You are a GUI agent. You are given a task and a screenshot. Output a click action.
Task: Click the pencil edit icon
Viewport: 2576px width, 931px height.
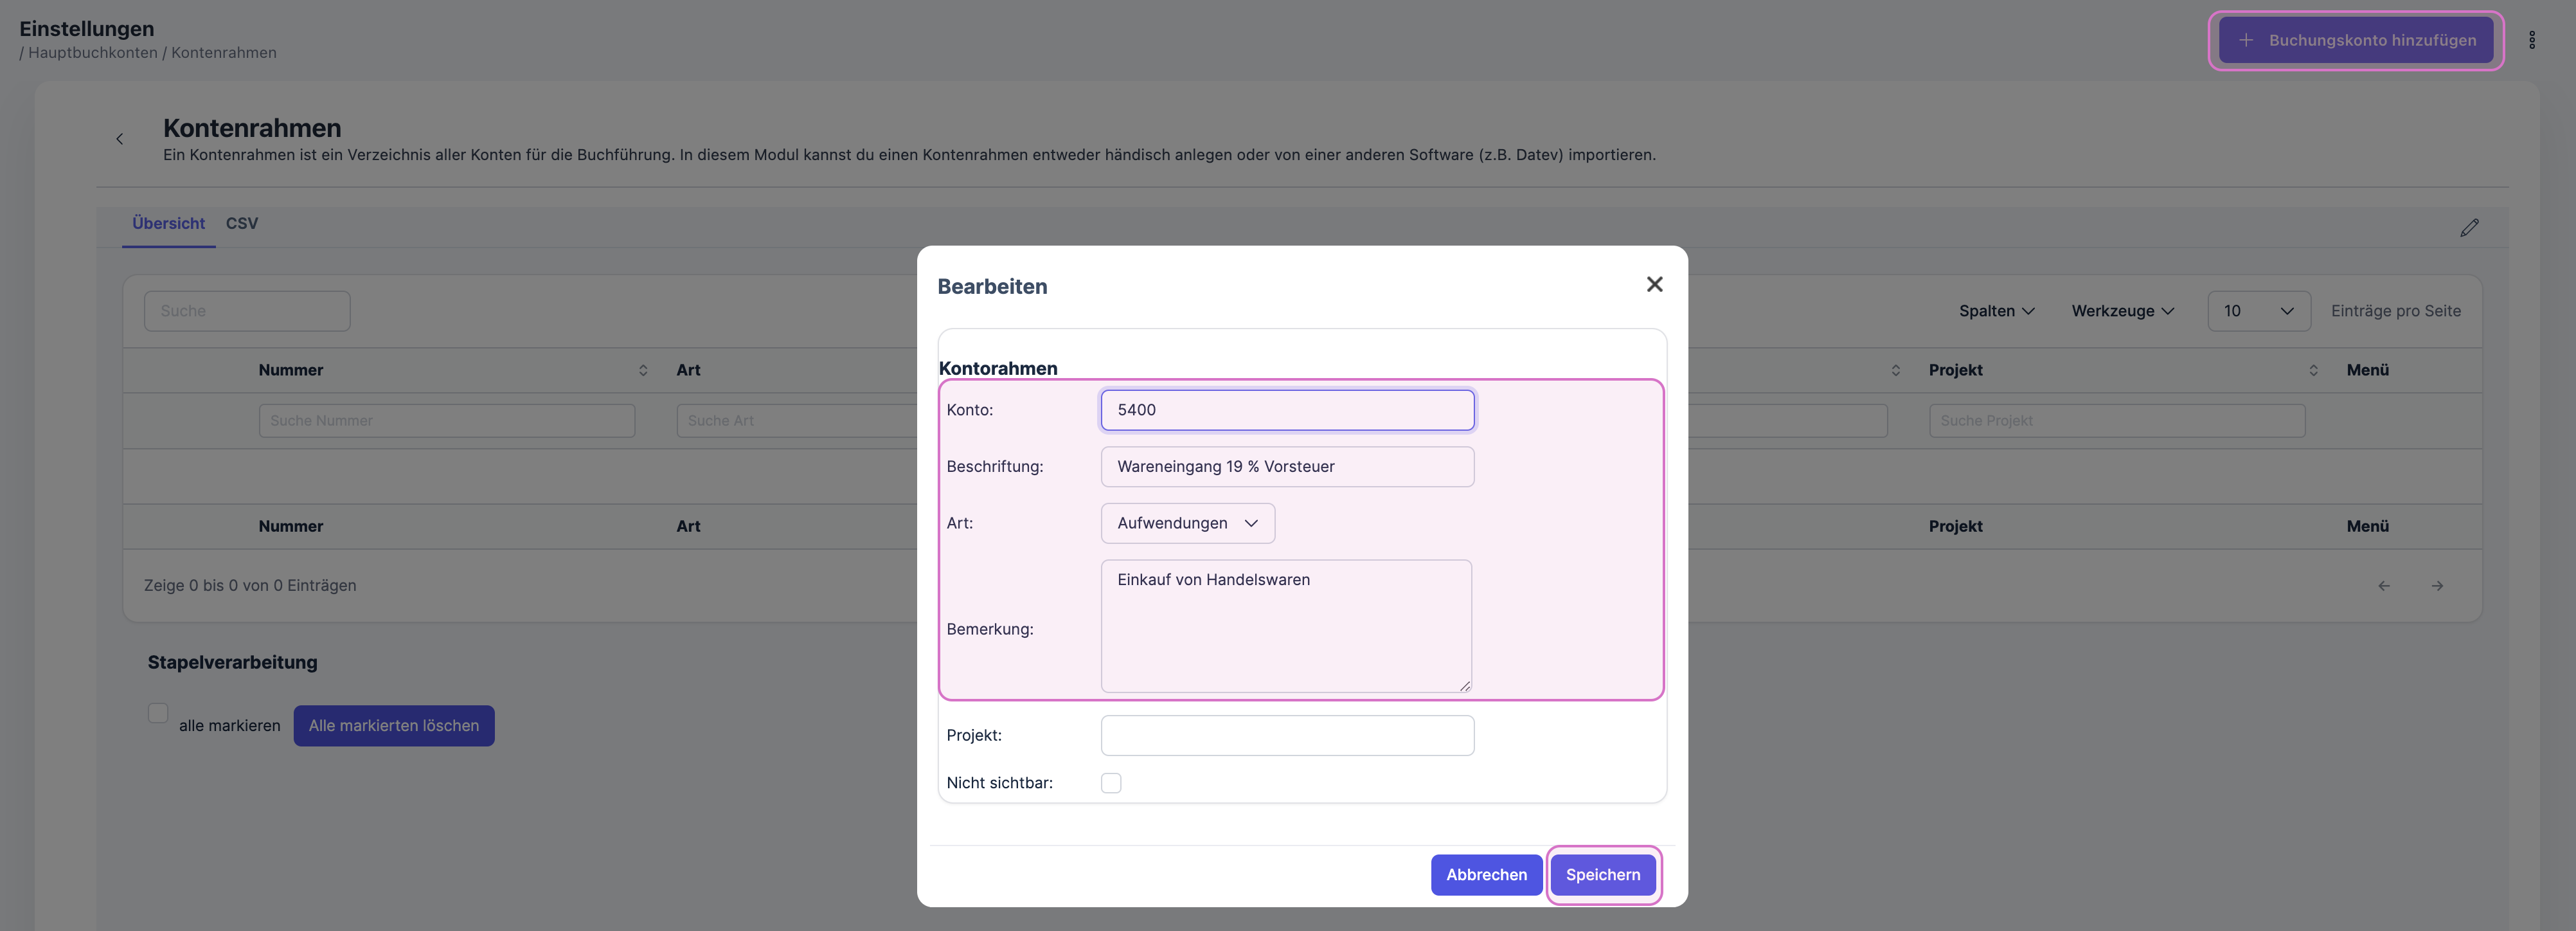[2469, 228]
